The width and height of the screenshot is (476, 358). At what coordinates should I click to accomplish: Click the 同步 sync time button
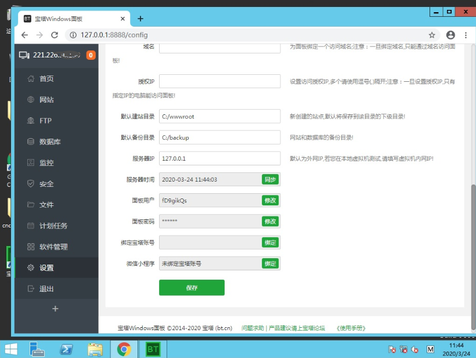coord(270,179)
